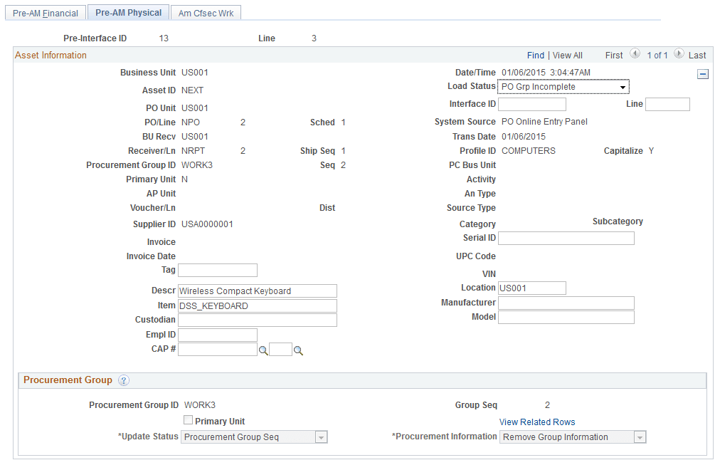Go to the Last row link

697,55
